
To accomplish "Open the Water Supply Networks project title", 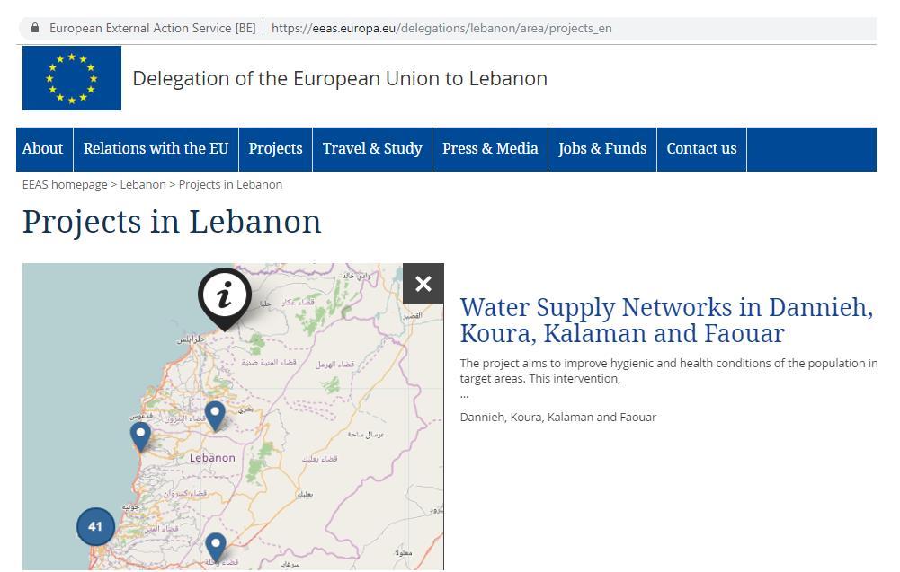I will coord(666,320).
